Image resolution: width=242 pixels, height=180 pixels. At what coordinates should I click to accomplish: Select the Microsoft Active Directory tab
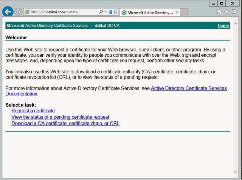147,12
